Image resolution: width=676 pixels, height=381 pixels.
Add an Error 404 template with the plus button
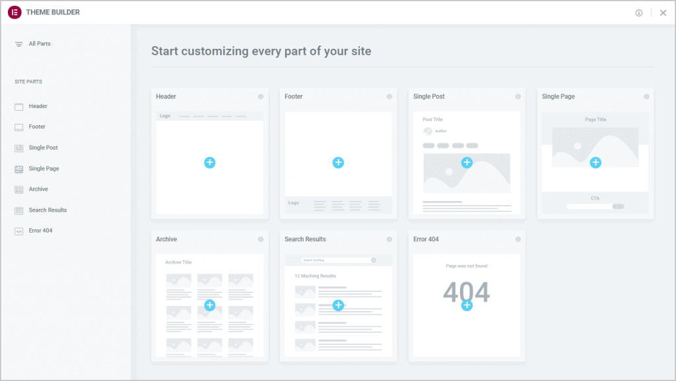[x=467, y=305]
